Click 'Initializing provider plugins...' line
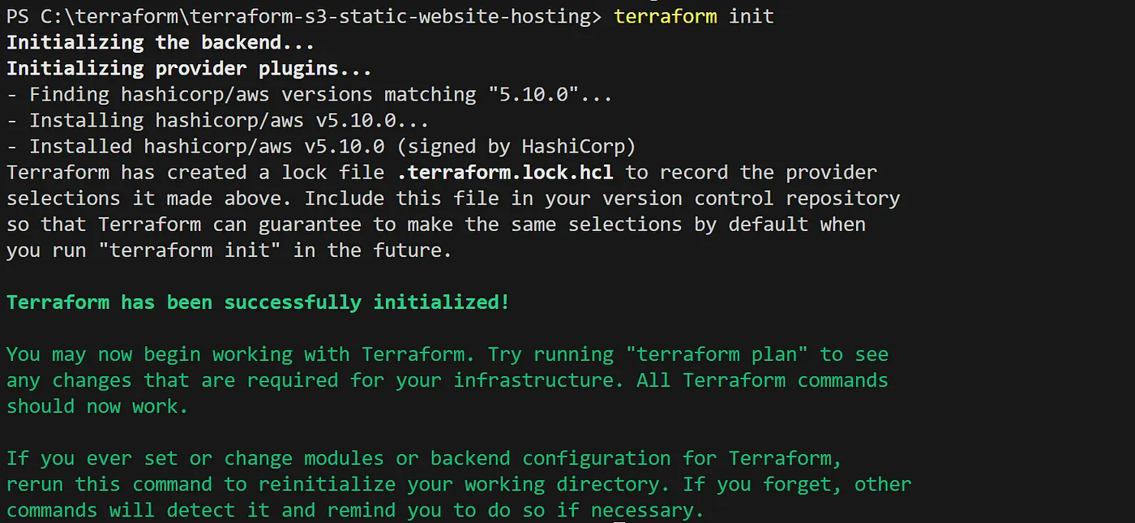Image resolution: width=1135 pixels, height=523 pixels. 190,68
